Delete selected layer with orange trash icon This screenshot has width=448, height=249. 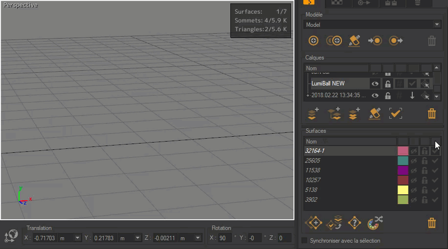[431, 114]
